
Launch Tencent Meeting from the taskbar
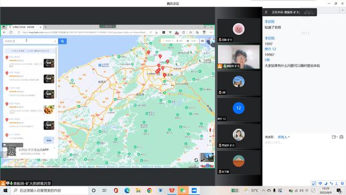(x=194, y=190)
